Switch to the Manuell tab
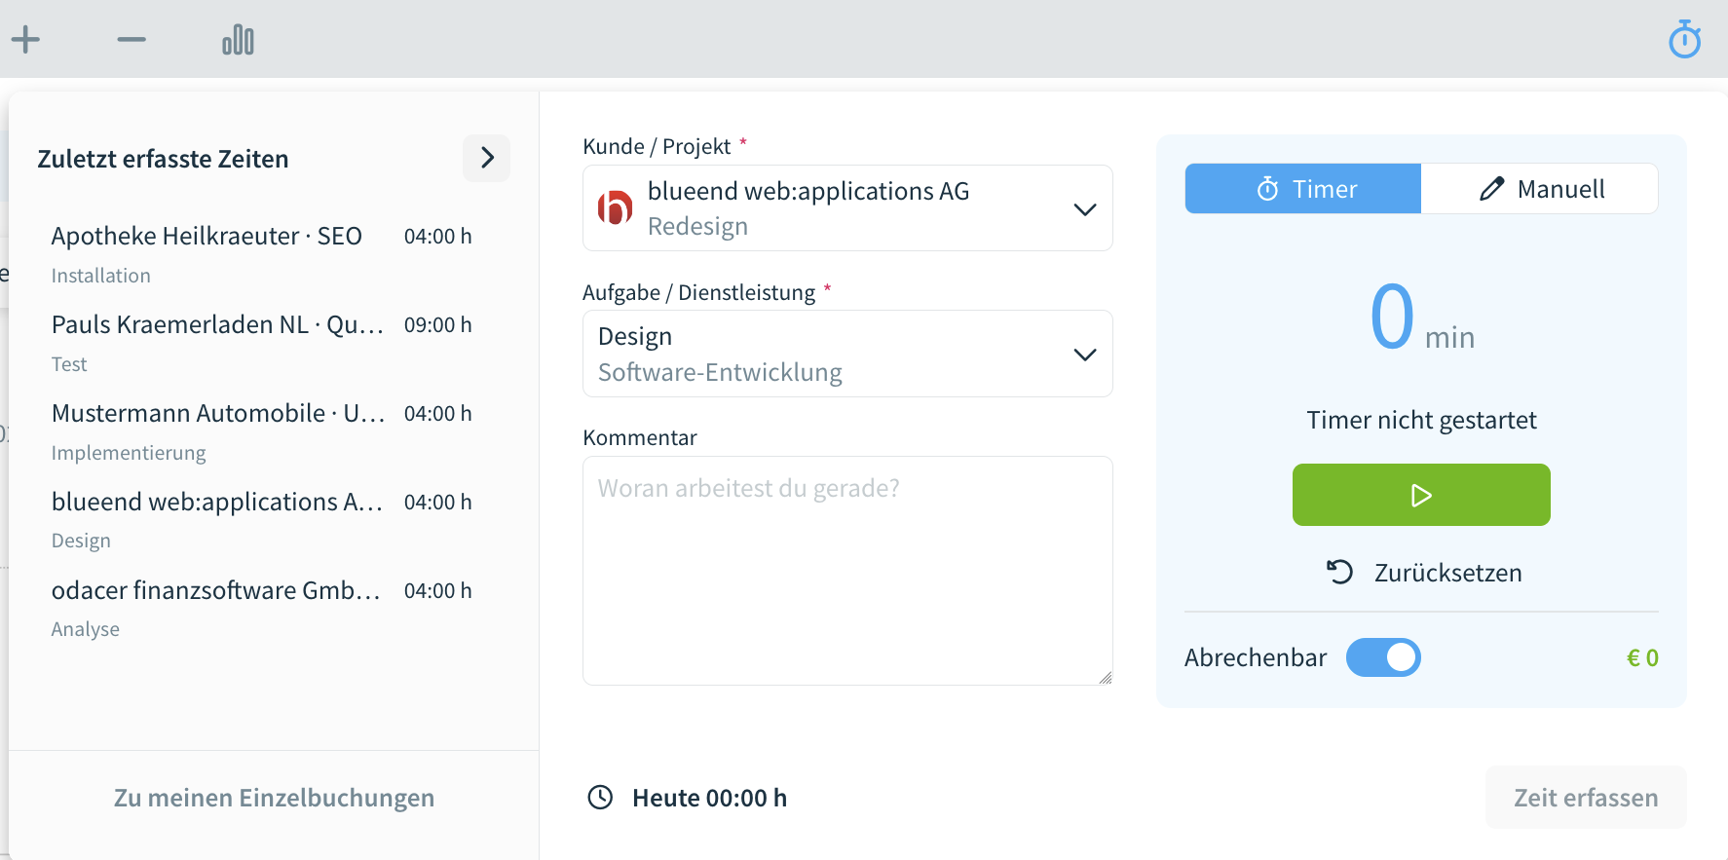This screenshot has width=1728, height=860. click(1540, 189)
